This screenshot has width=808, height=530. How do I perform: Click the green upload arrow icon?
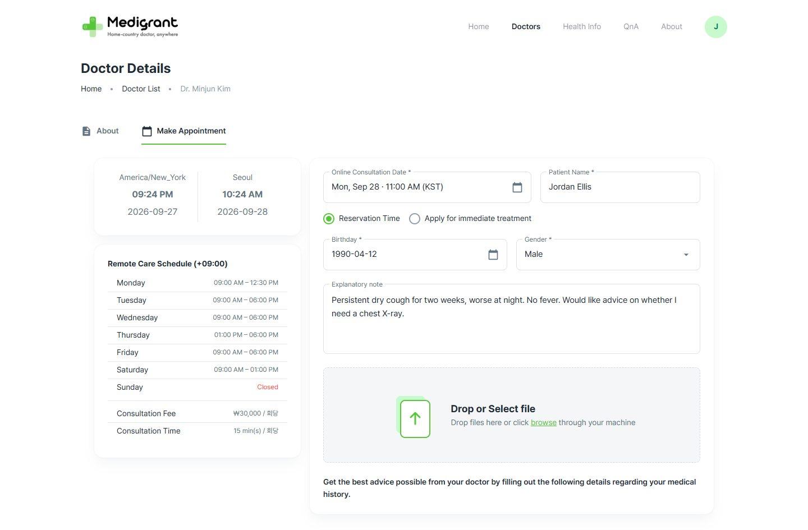click(x=415, y=418)
